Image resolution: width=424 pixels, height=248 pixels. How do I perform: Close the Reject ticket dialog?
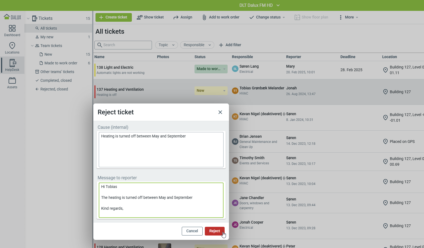tap(220, 112)
